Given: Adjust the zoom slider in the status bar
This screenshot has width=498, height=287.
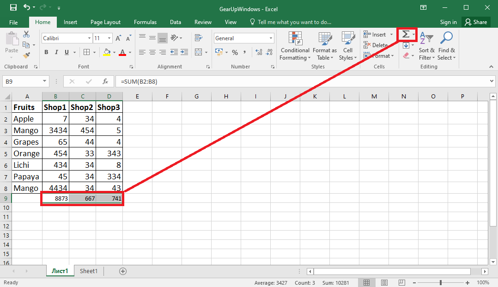Looking at the screenshot, I should pyautogui.click(x=441, y=282).
